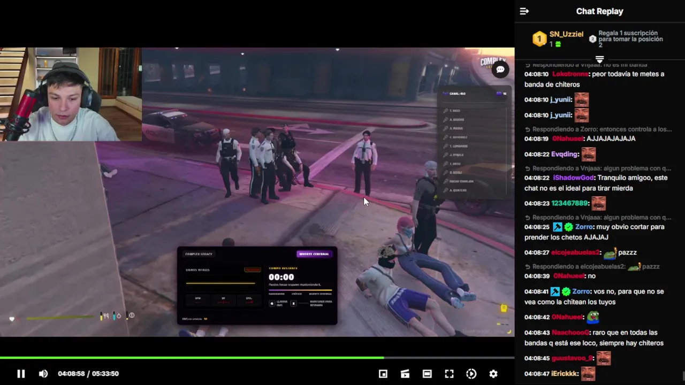Toggle theater mode icon
Viewport: 685px width, 385px height.
[x=427, y=374]
